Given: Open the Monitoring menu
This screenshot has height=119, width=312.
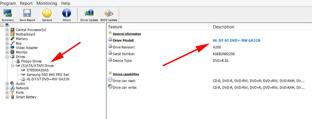Looking at the screenshot, I should coord(47,3).
